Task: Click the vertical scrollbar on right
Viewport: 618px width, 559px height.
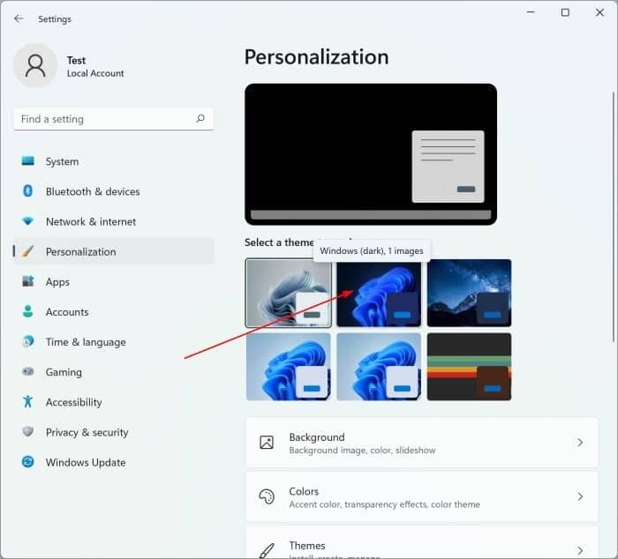Action: click(x=614, y=217)
